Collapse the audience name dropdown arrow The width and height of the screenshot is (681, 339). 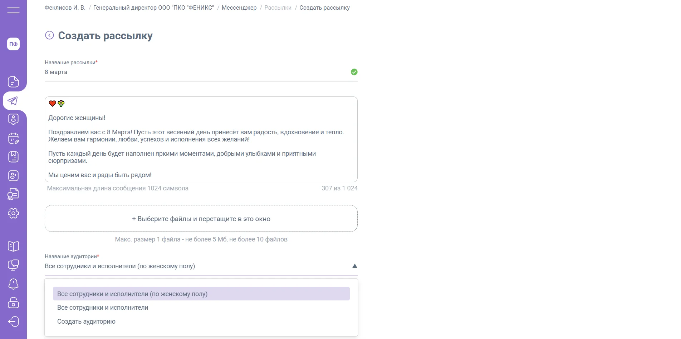tap(354, 266)
